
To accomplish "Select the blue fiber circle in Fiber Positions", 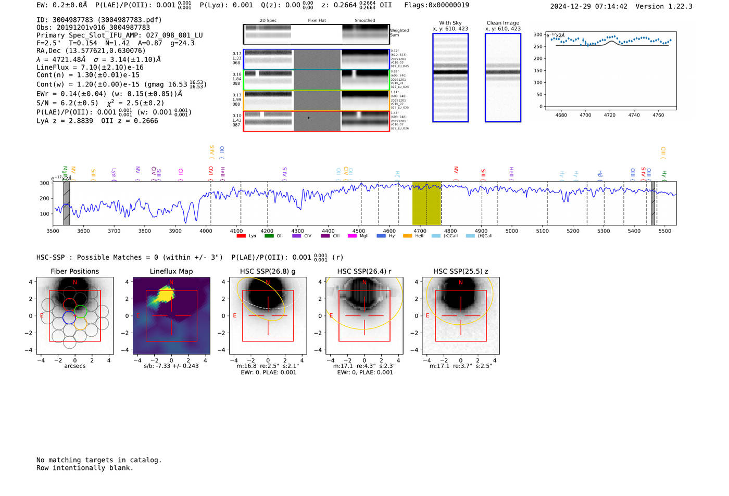I will (69, 317).
